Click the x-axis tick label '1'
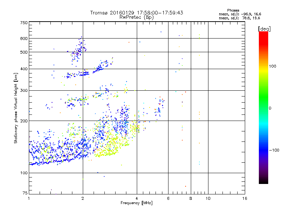Viewport: 288px width, 216px height. click(x=29, y=198)
